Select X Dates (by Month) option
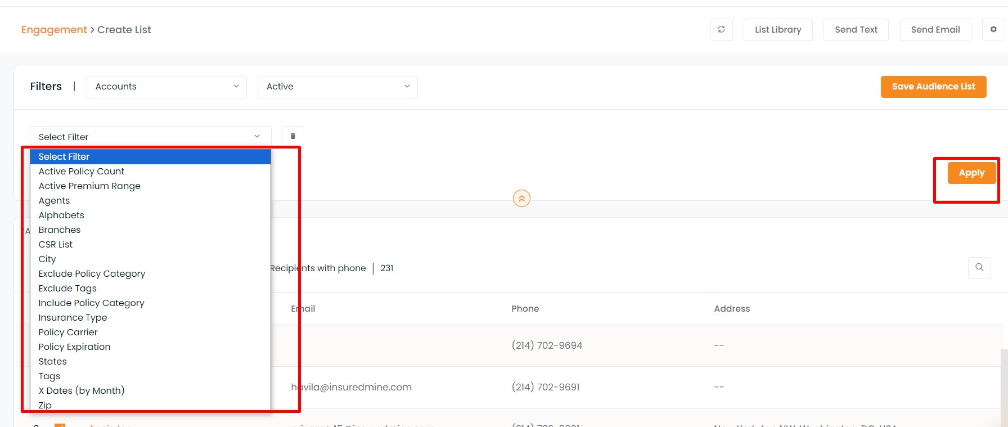Viewport: 1008px width, 427px height. [150, 391]
